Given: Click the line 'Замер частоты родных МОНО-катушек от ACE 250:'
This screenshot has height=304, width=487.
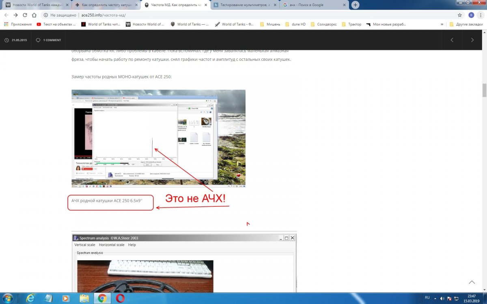Looking at the screenshot, I should tap(122, 77).
